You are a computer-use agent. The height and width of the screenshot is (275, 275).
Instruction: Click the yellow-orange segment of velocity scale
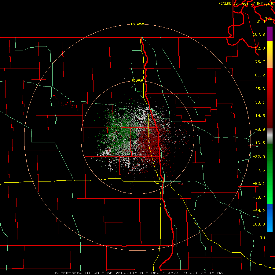(x=270, y=54)
